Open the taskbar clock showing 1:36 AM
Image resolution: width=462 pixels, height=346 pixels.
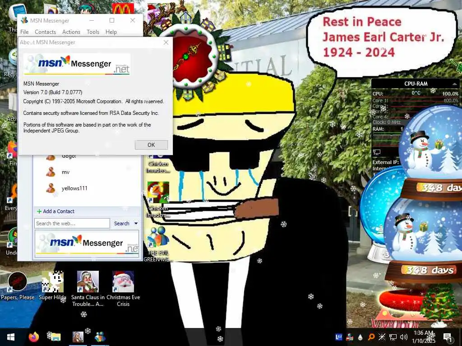point(423,337)
